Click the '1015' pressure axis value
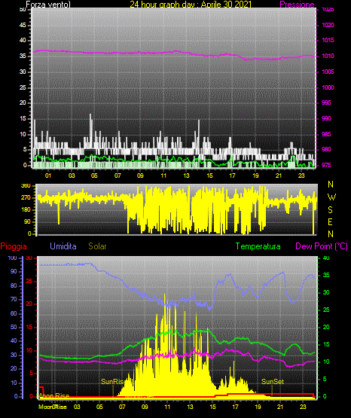Image resolution: width=351 pixels, height=418 pixels. [x=328, y=40]
